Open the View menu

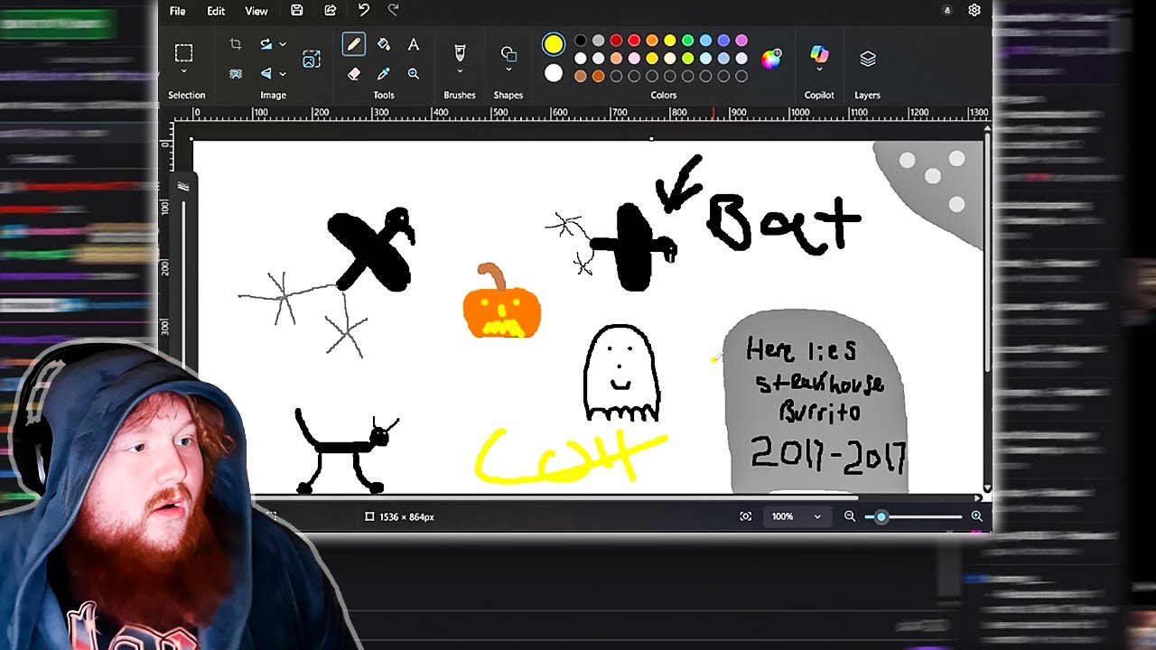coord(256,11)
